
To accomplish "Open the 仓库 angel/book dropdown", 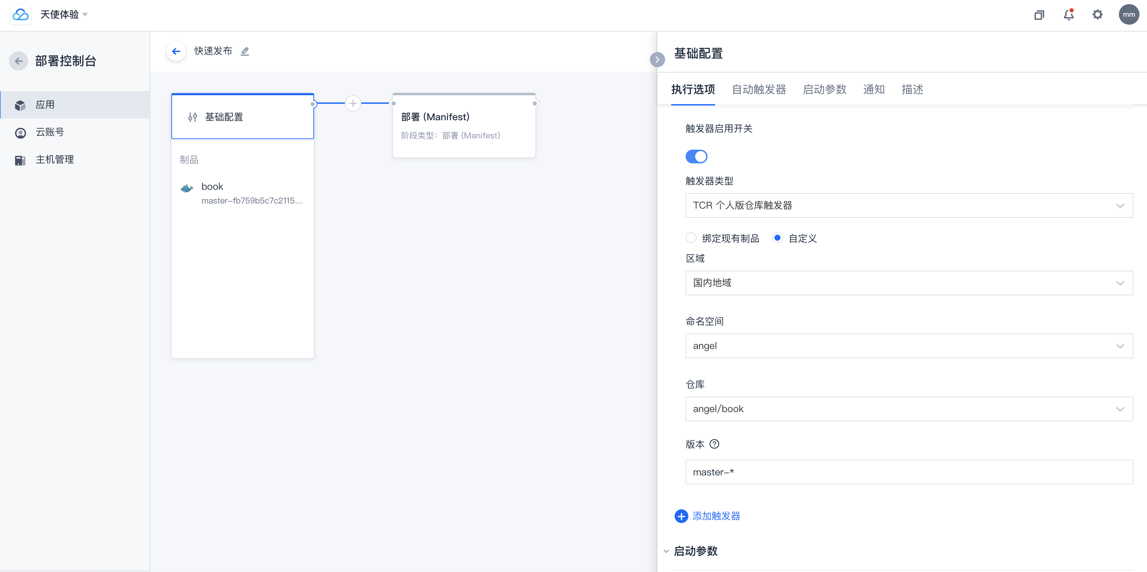I will coord(909,409).
